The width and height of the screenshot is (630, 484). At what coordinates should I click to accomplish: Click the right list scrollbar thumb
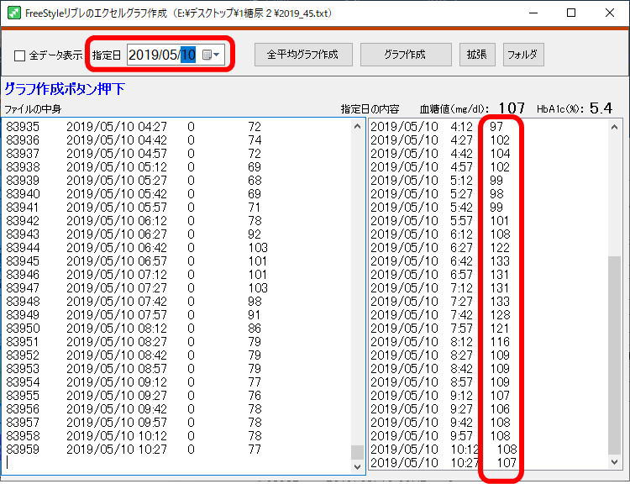click(x=615, y=353)
